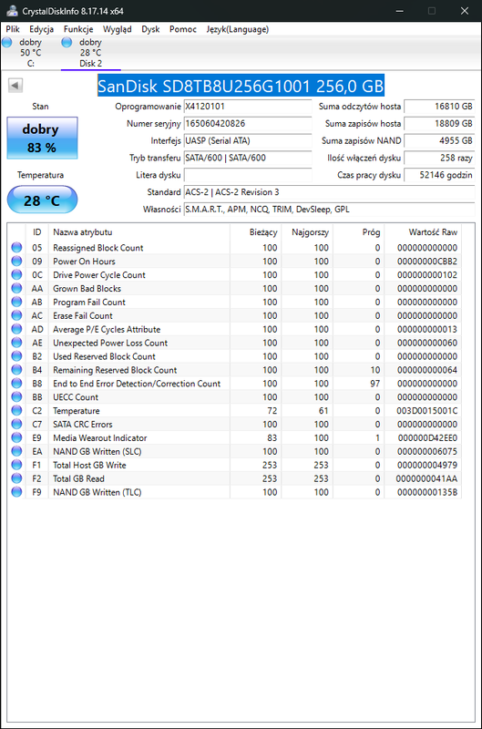482x729 pixels.
Task: Click status orb of Drive Power Cycle Count
Action: coord(16,274)
